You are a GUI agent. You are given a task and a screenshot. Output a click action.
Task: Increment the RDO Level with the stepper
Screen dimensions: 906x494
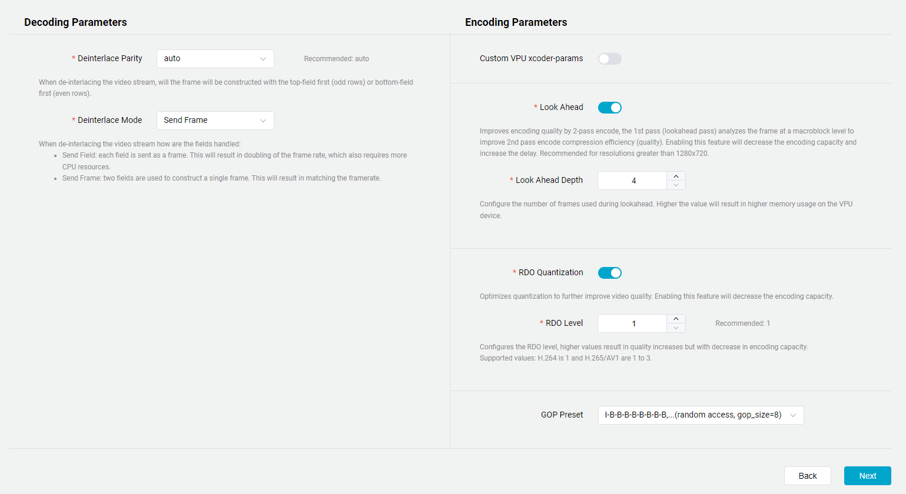click(x=676, y=319)
